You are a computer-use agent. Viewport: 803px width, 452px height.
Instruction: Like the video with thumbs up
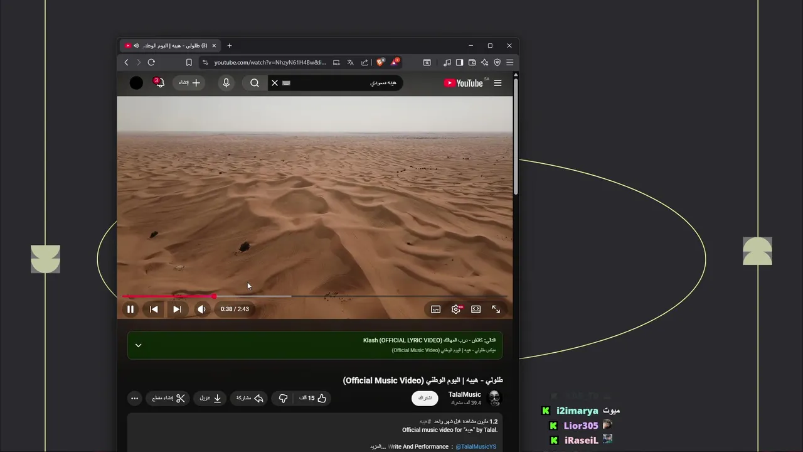coord(312,398)
